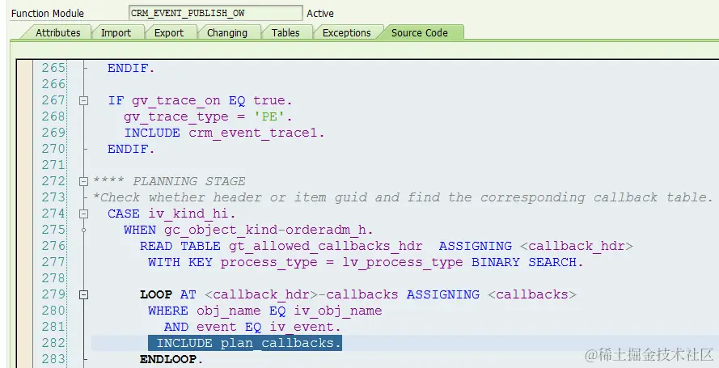Click the Function Module name field
Viewport: 719px width, 368px height.
tap(215, 13)
